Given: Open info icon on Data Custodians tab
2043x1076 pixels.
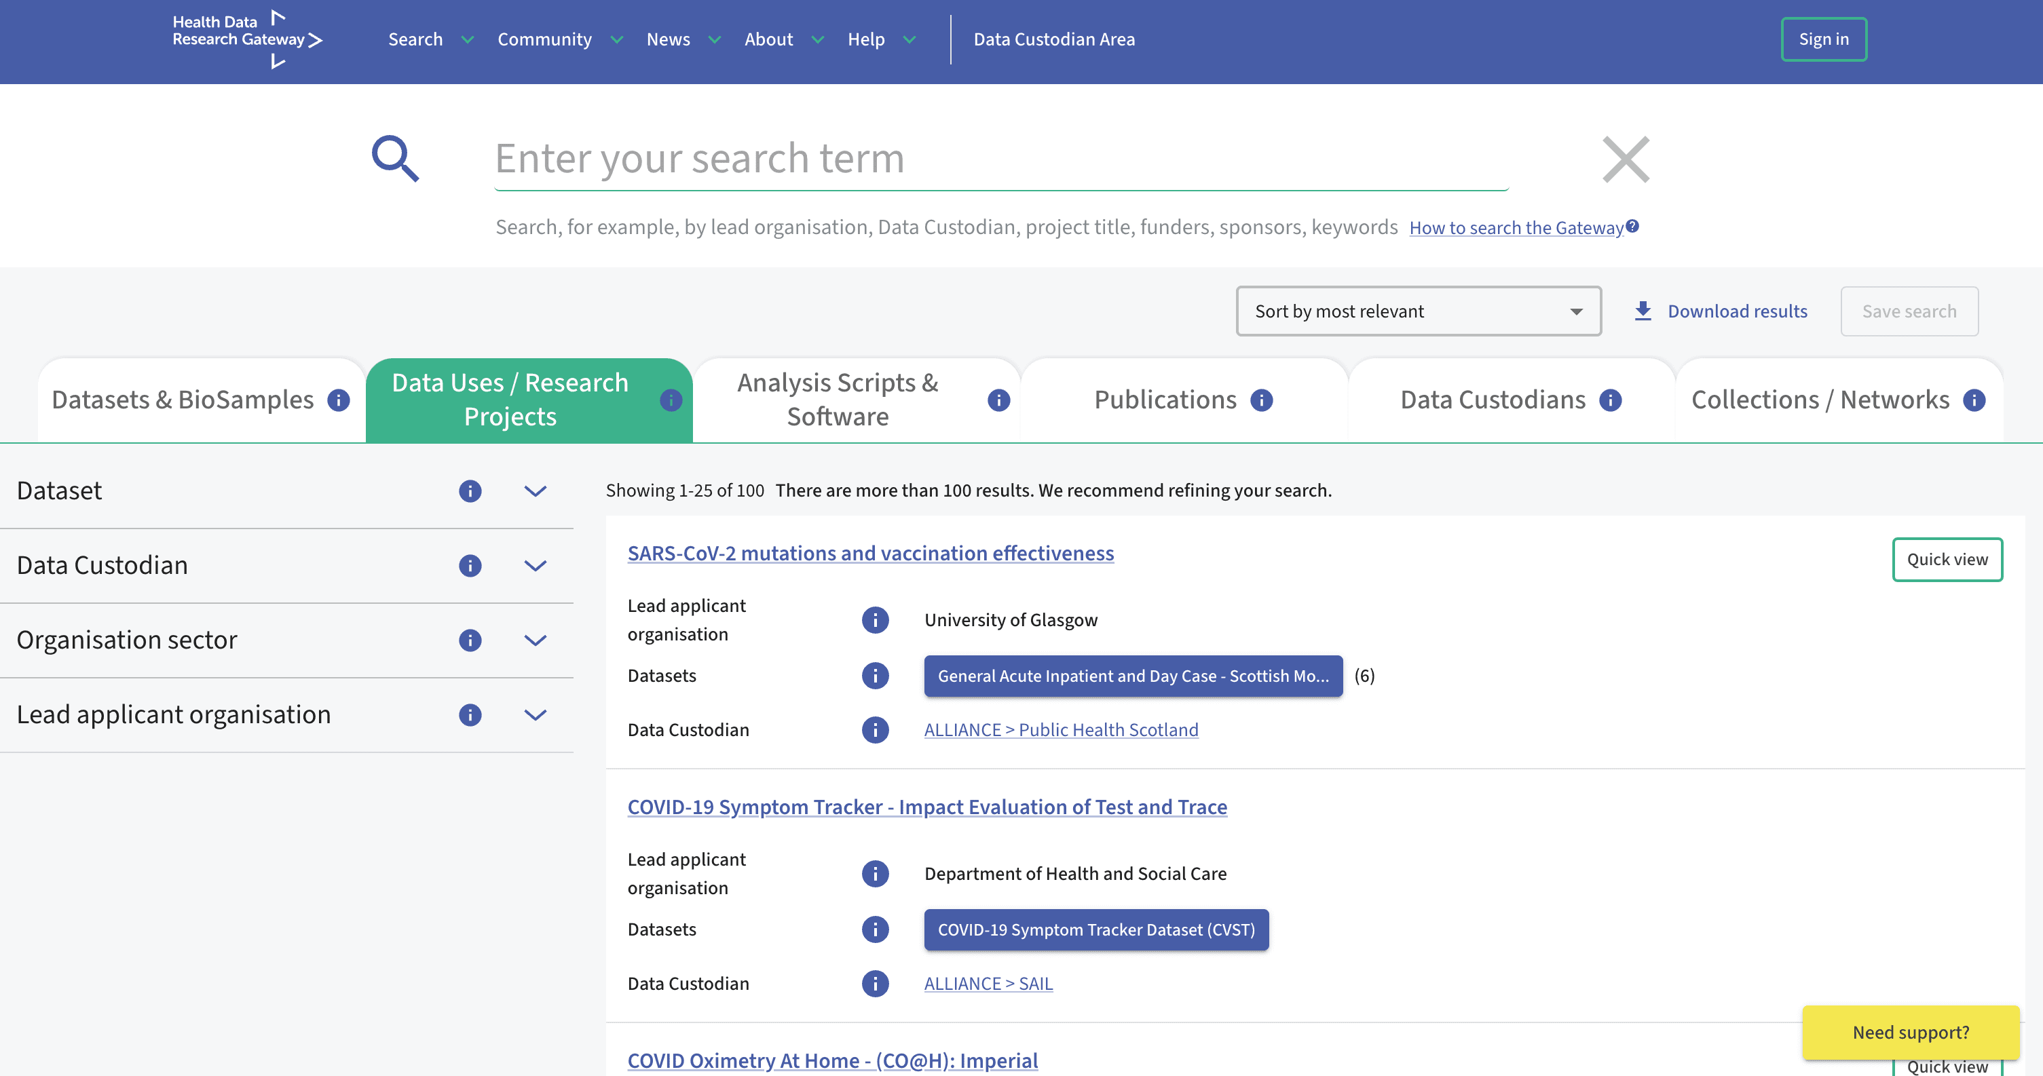Looking at the screenshot, I should point(1611,400).
